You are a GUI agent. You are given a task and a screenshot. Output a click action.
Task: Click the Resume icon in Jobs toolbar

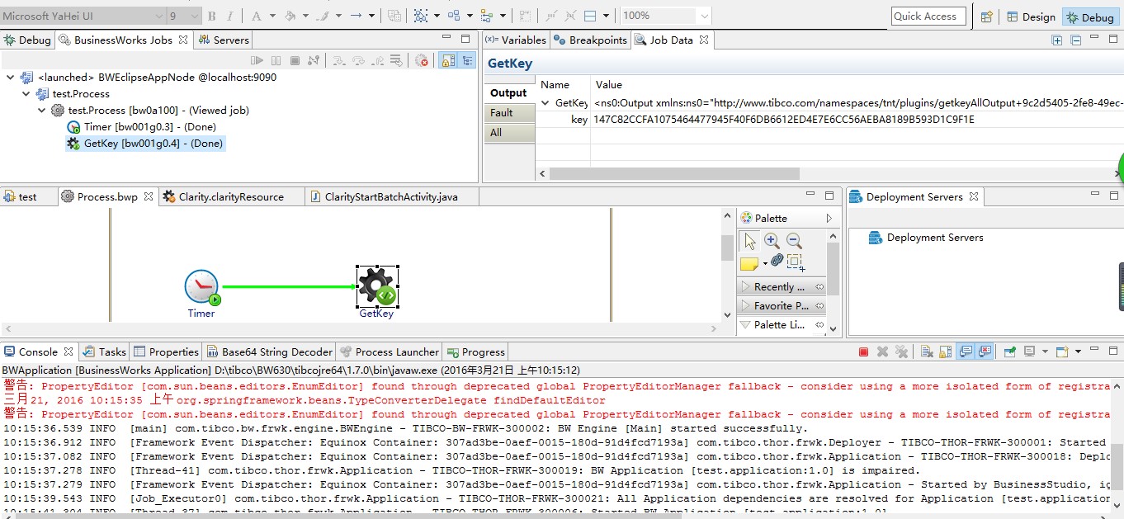coord(257,60)
